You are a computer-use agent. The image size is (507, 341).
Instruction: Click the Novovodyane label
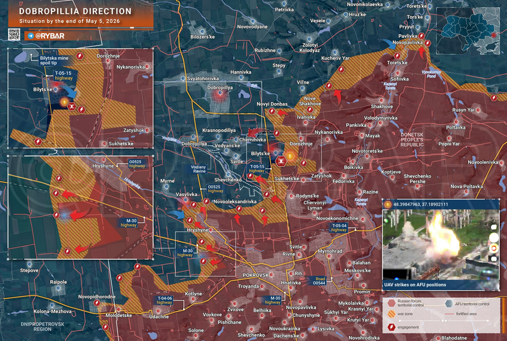click(x=252, y=27)
